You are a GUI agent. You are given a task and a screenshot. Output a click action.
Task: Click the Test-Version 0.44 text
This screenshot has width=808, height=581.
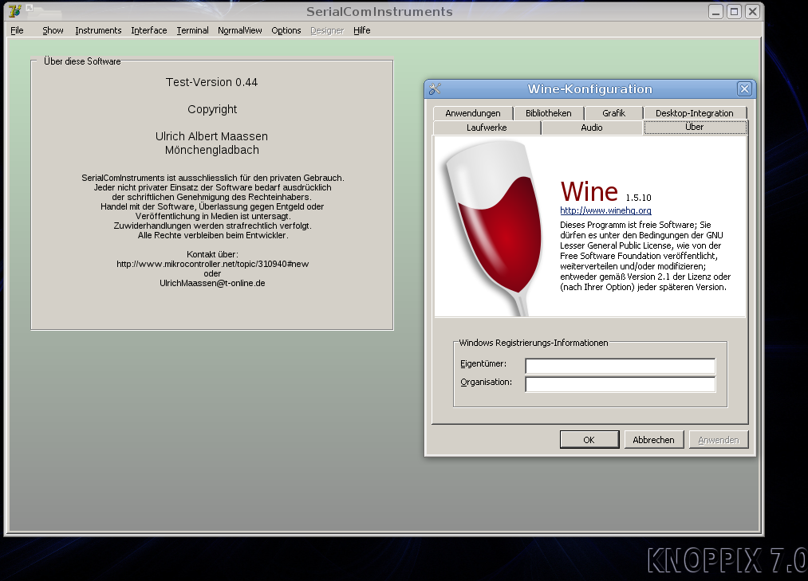click(x=212, y=82)
